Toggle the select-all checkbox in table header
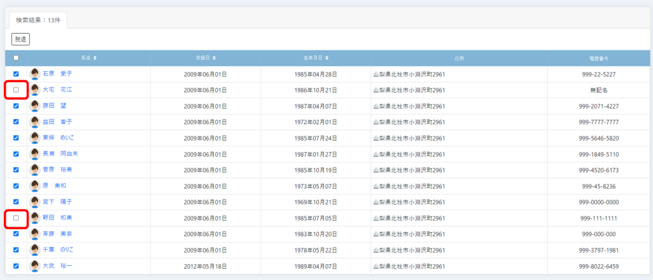 tap(16, 58)
